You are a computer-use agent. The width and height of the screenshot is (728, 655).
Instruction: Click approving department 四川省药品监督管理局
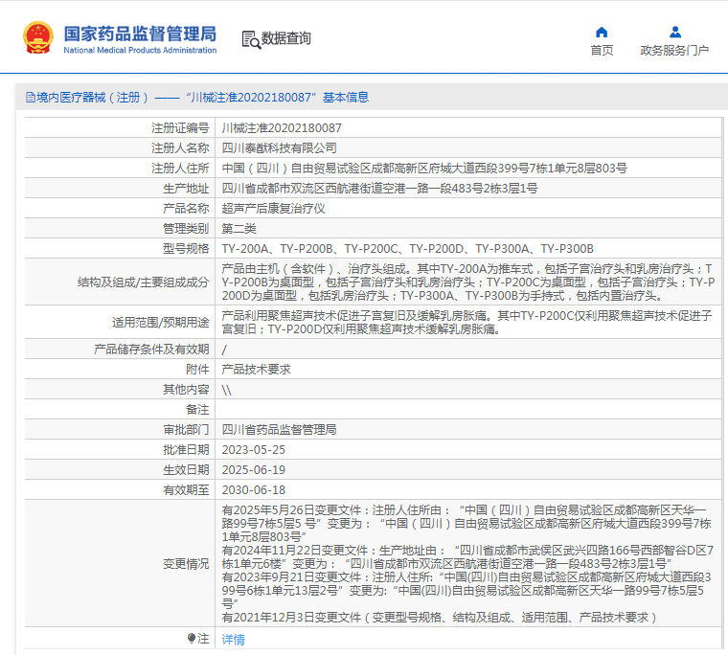279,429
